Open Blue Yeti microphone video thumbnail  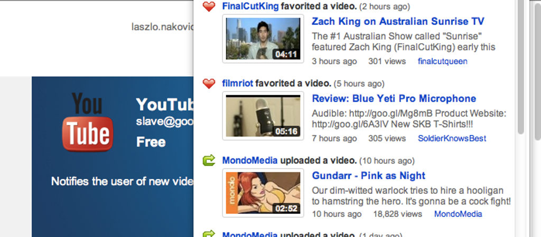pos(263,115)
